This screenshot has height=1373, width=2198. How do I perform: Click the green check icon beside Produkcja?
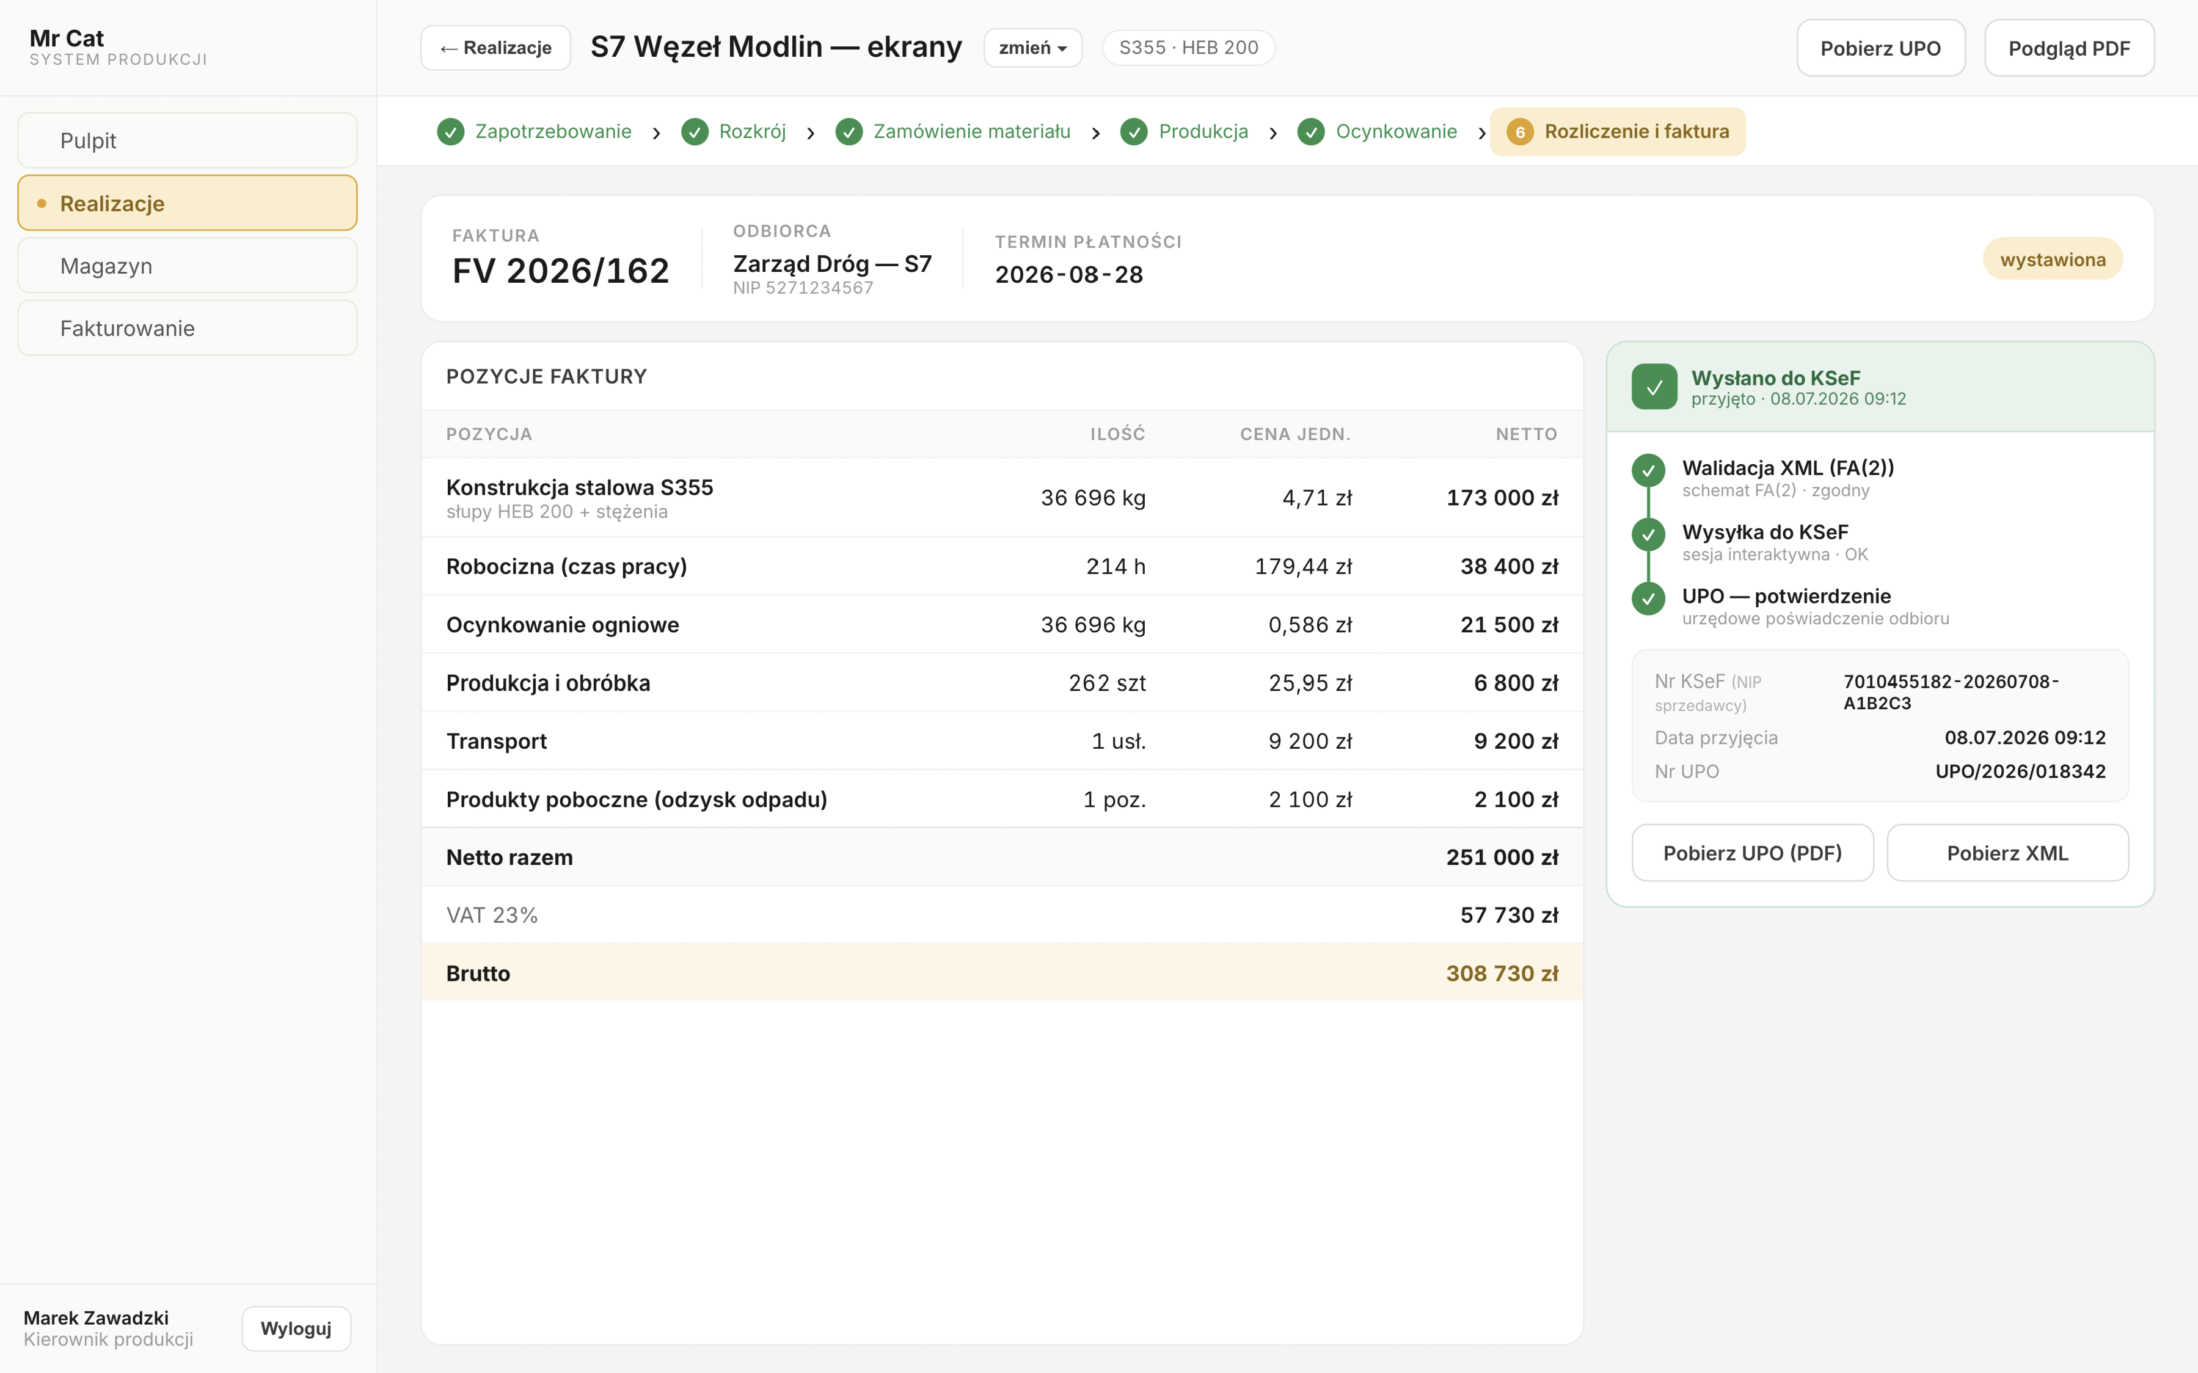[x=1133, y=133]
